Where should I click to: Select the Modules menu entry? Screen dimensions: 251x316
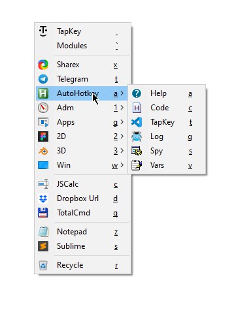(83, 46)
